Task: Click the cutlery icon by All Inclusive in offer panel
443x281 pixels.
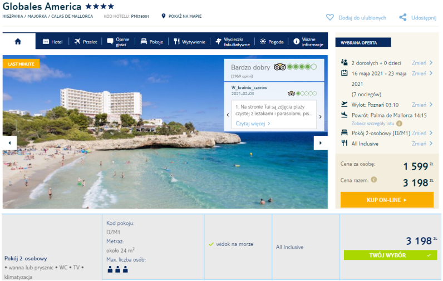Action: click(344, 143)
